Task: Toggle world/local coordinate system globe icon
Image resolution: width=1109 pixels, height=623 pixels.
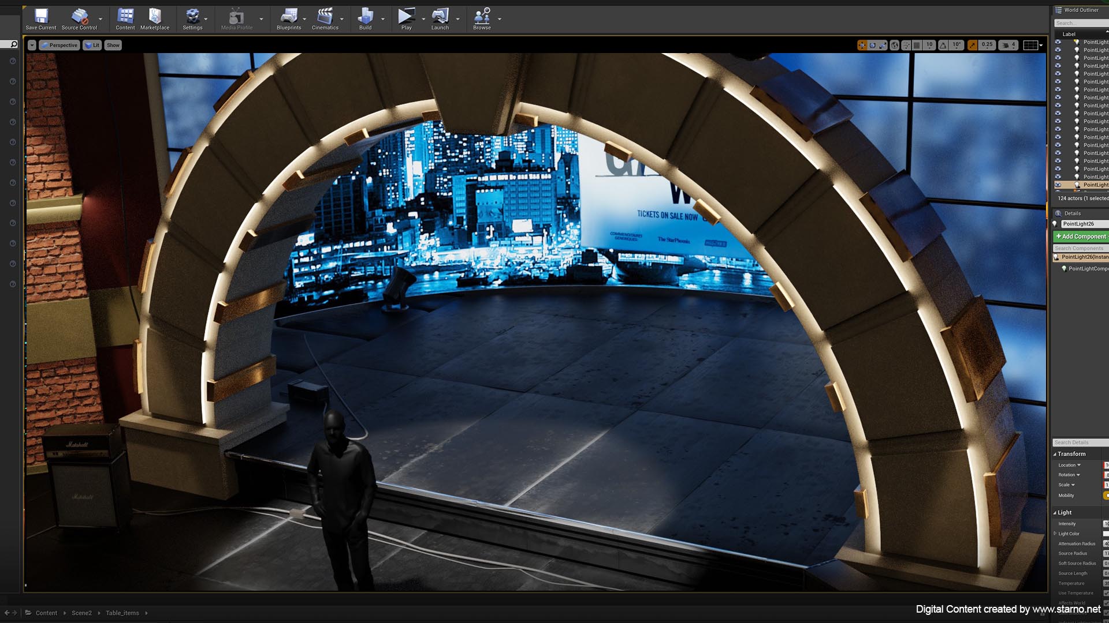Action: (895, 45)
